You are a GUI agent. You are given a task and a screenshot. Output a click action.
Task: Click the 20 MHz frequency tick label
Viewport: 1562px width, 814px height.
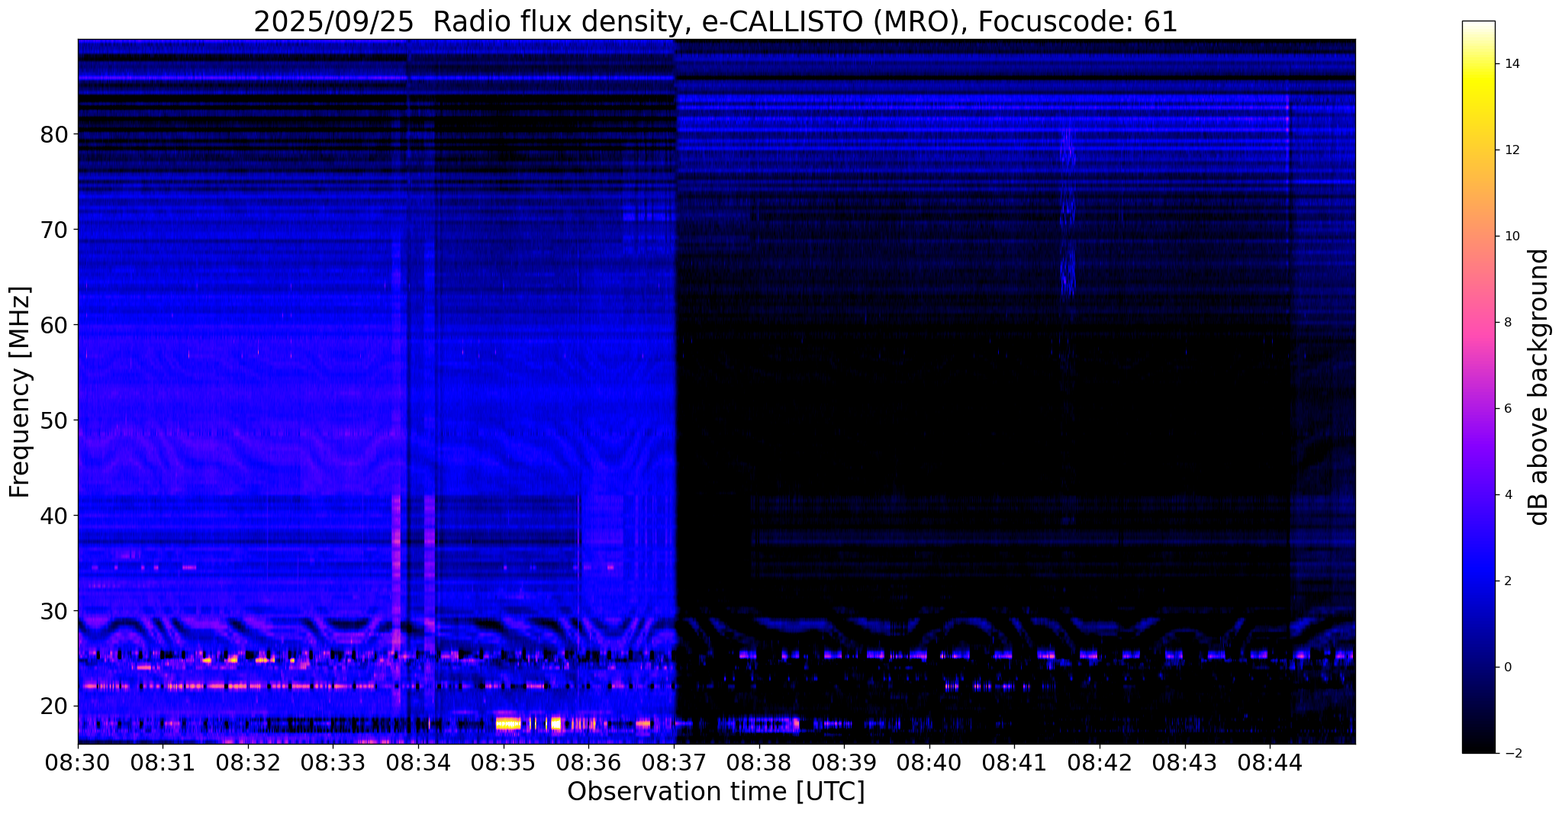[x=53, y=706]
